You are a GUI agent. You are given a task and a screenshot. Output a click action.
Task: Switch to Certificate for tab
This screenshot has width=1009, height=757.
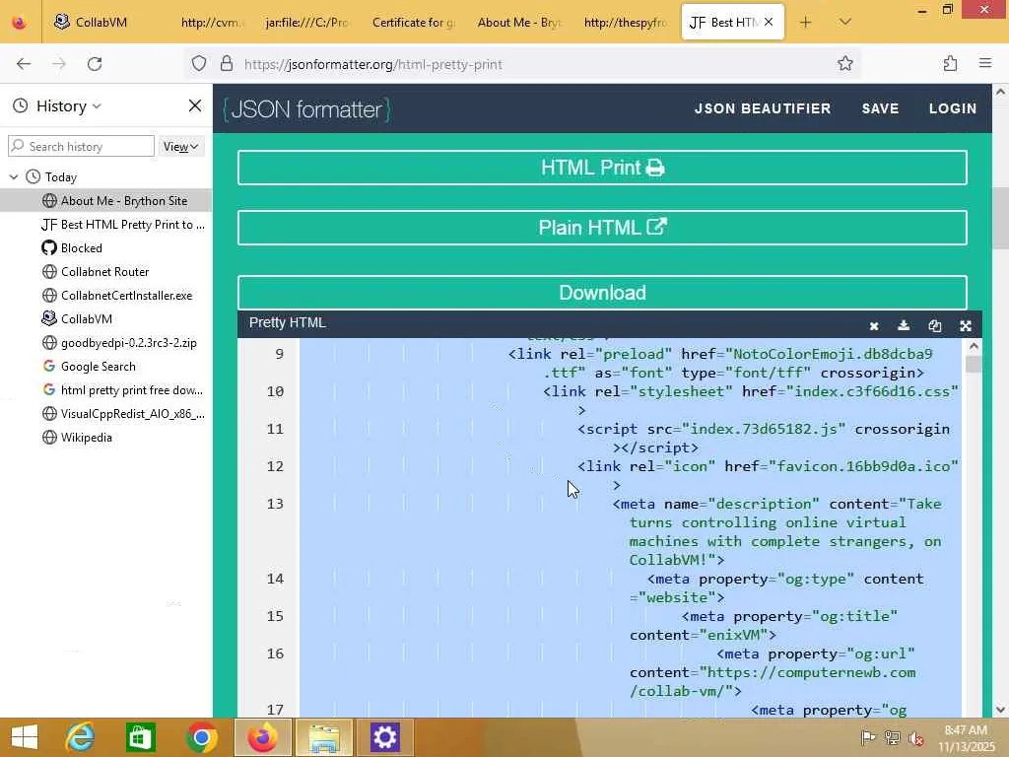click(413, 23)
